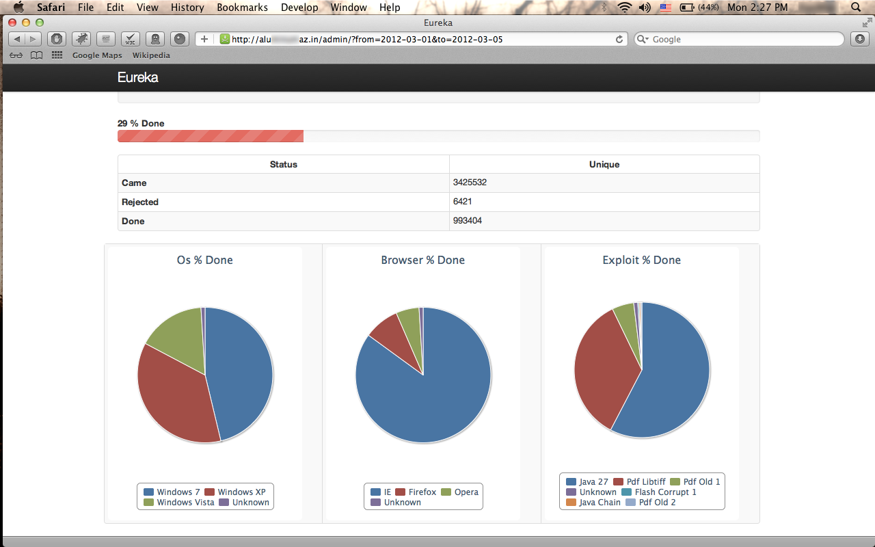Toggle the Pdf Libtiff legend entry

click(640, 481)
